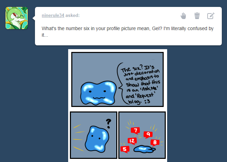Click the red number 8 notification bubble
The width and height of the screenshot is (227, 162).
tap(155, 143)
